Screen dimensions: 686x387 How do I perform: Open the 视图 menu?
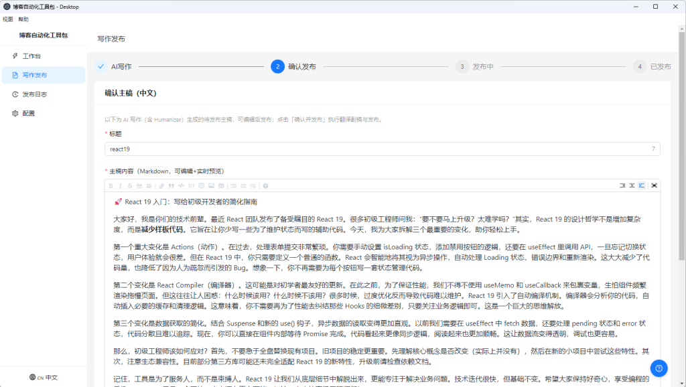click(x=8, y=19)
